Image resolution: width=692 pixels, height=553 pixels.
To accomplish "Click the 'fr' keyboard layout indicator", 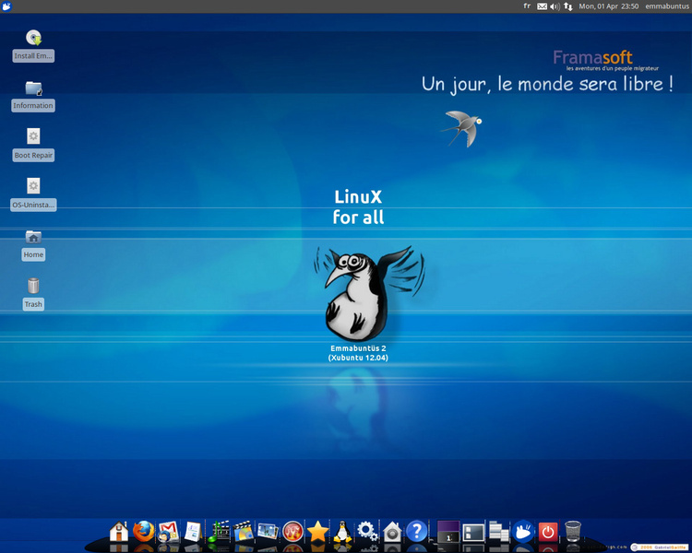I will tap(527, 6).
